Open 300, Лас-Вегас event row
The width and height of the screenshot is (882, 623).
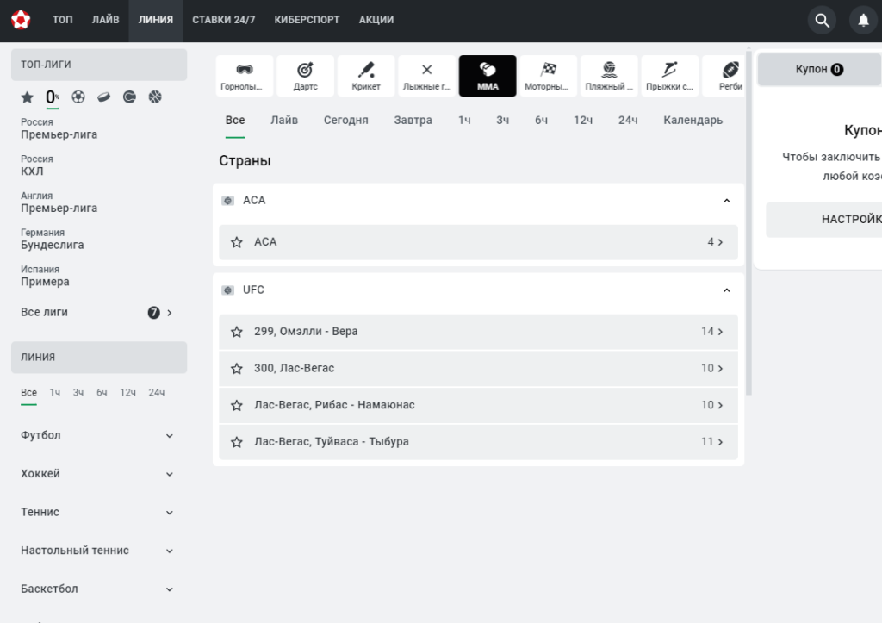pos(478,369)
